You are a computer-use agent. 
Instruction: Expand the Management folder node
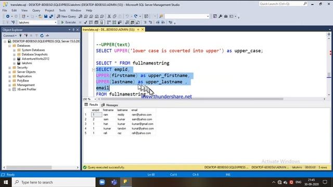(9, 85)
